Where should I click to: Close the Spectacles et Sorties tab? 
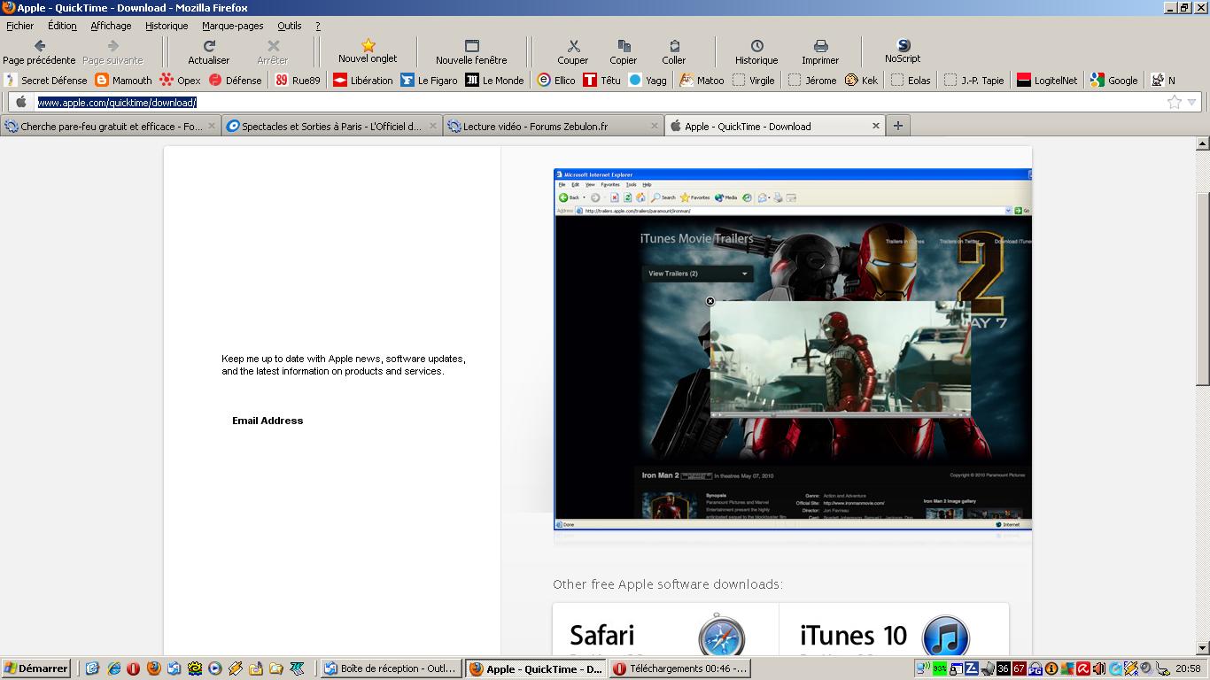tap(433, 126)
